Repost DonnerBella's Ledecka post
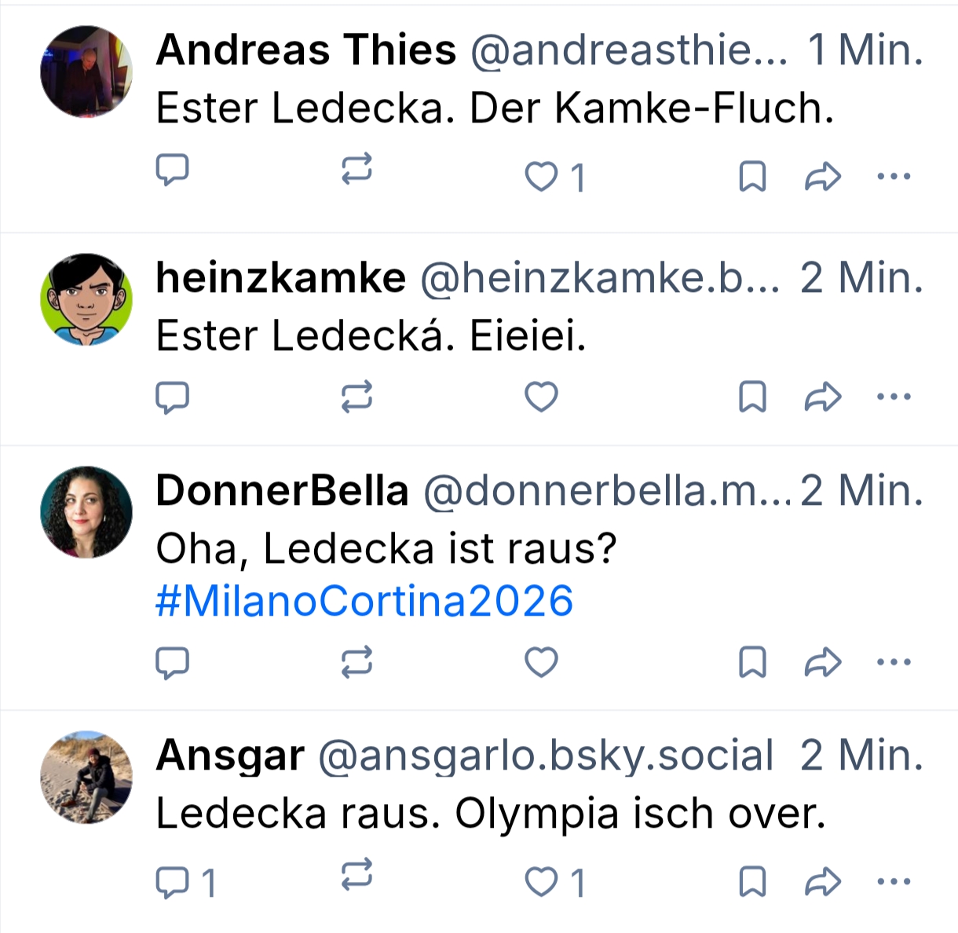 click(x=357, y=662)
